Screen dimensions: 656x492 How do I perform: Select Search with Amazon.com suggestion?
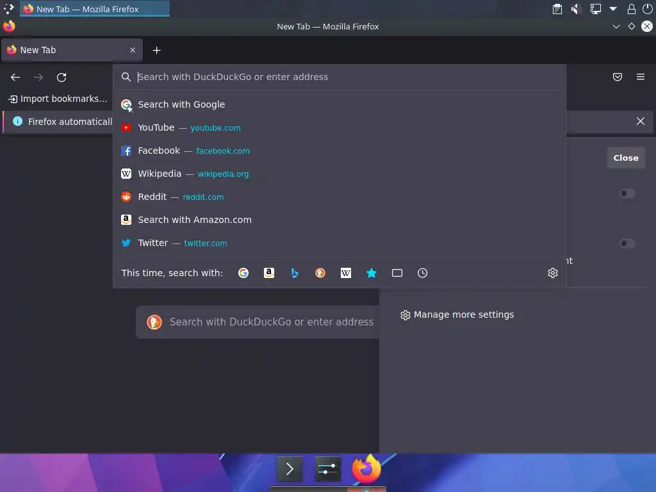pyautogui.click(x=340, y=220)
